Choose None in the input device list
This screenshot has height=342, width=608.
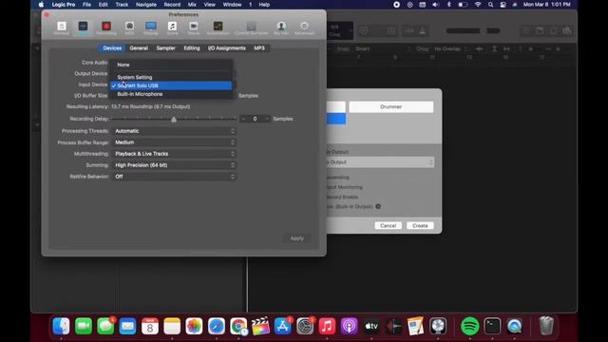coord(171,65)
